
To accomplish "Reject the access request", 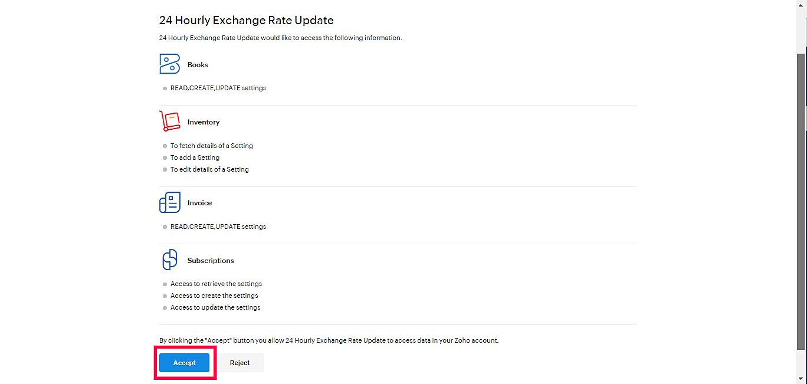I will 240,363.
